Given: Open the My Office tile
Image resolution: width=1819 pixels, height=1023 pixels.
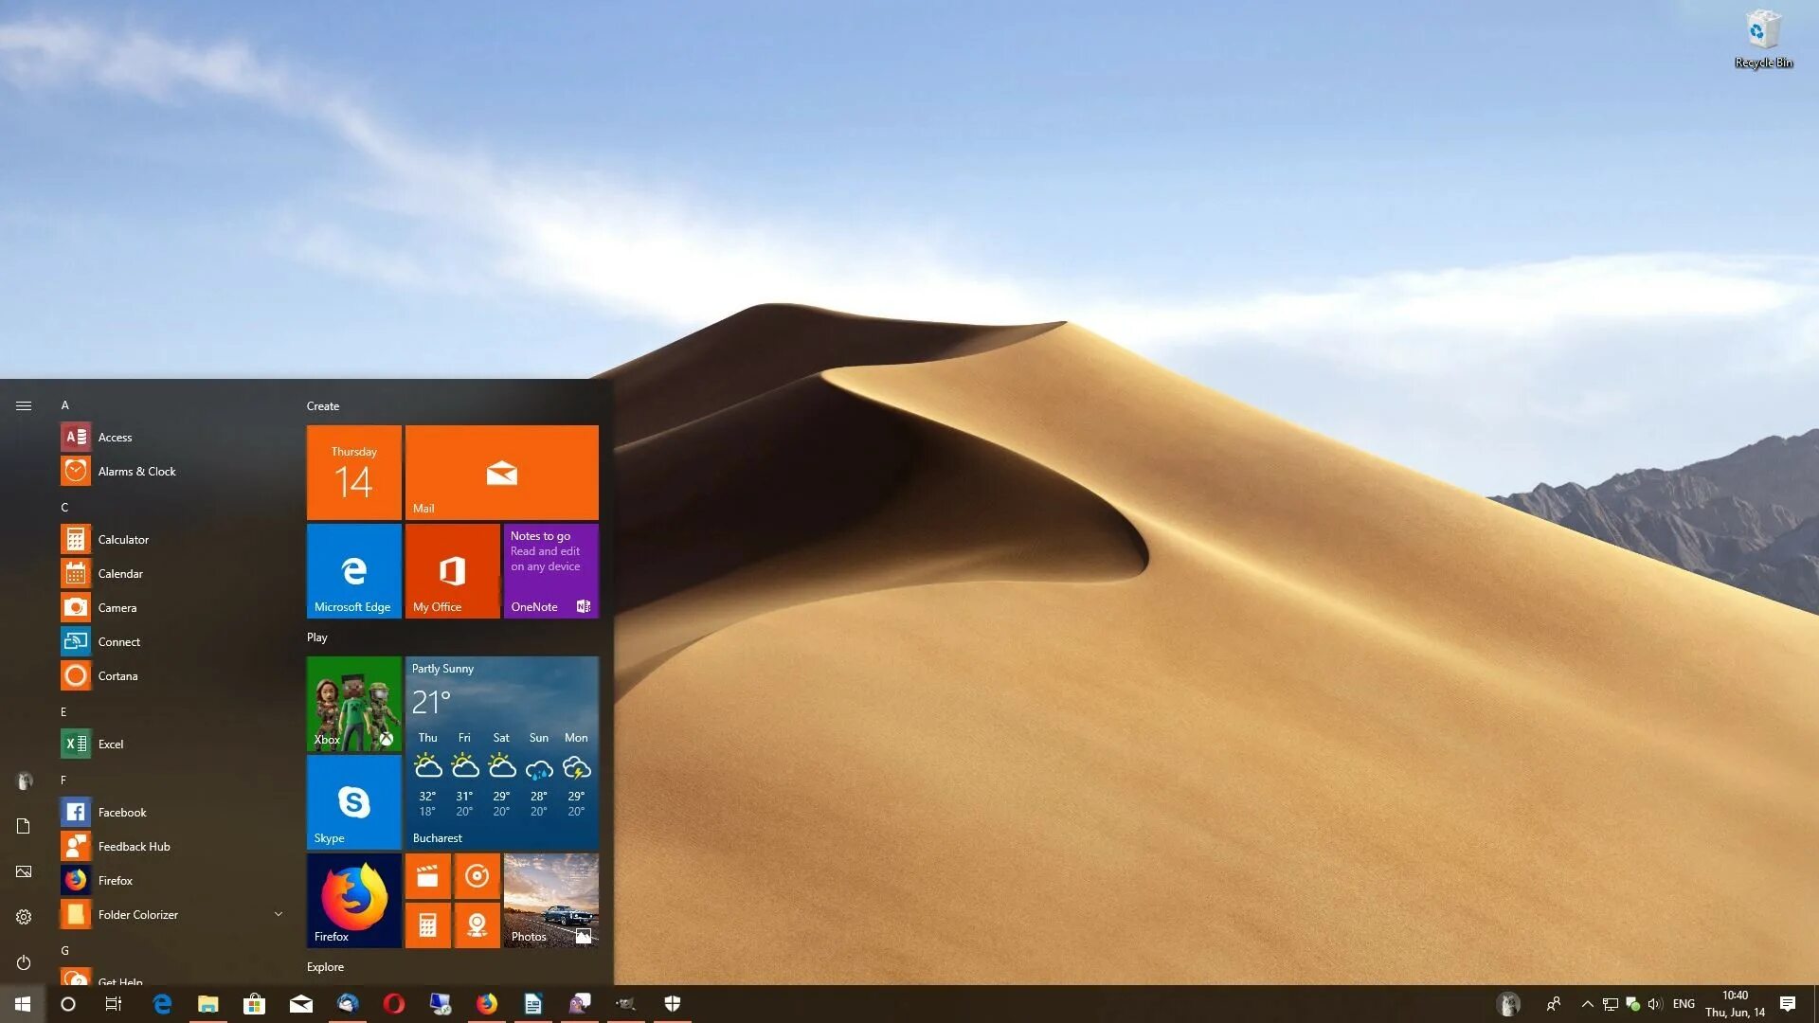Looking at the screenshot, I should [x=452, y=571].
